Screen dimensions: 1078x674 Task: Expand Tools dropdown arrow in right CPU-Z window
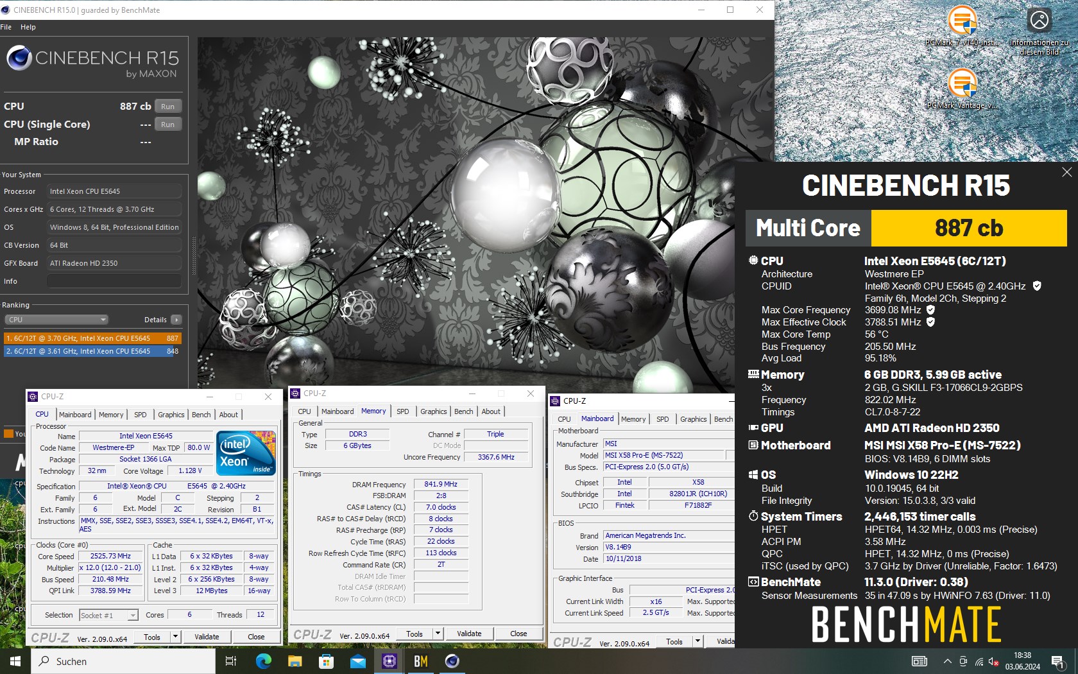pos(697,641)
